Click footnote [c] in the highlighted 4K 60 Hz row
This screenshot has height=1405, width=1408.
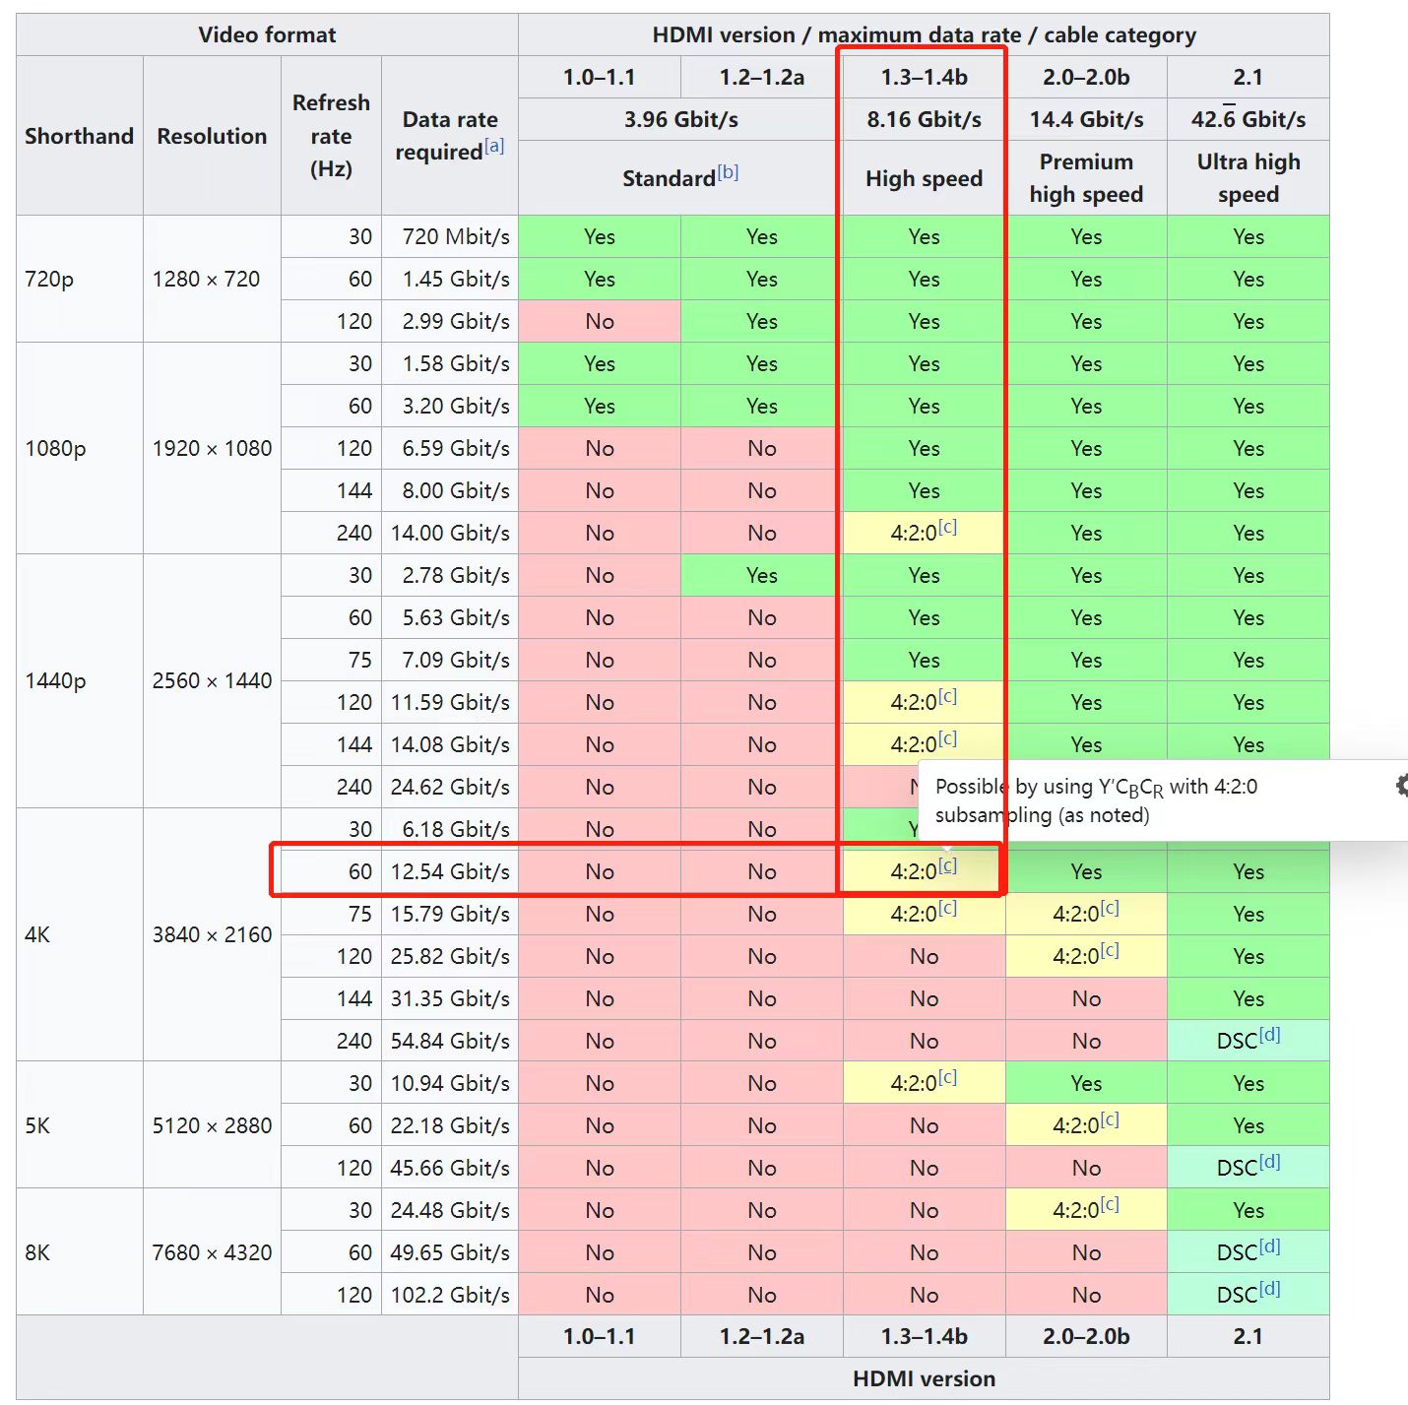947,865
